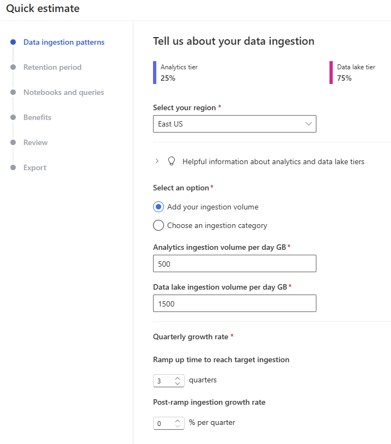
Task: Navigate to the Review step
Action: (35, 142)
